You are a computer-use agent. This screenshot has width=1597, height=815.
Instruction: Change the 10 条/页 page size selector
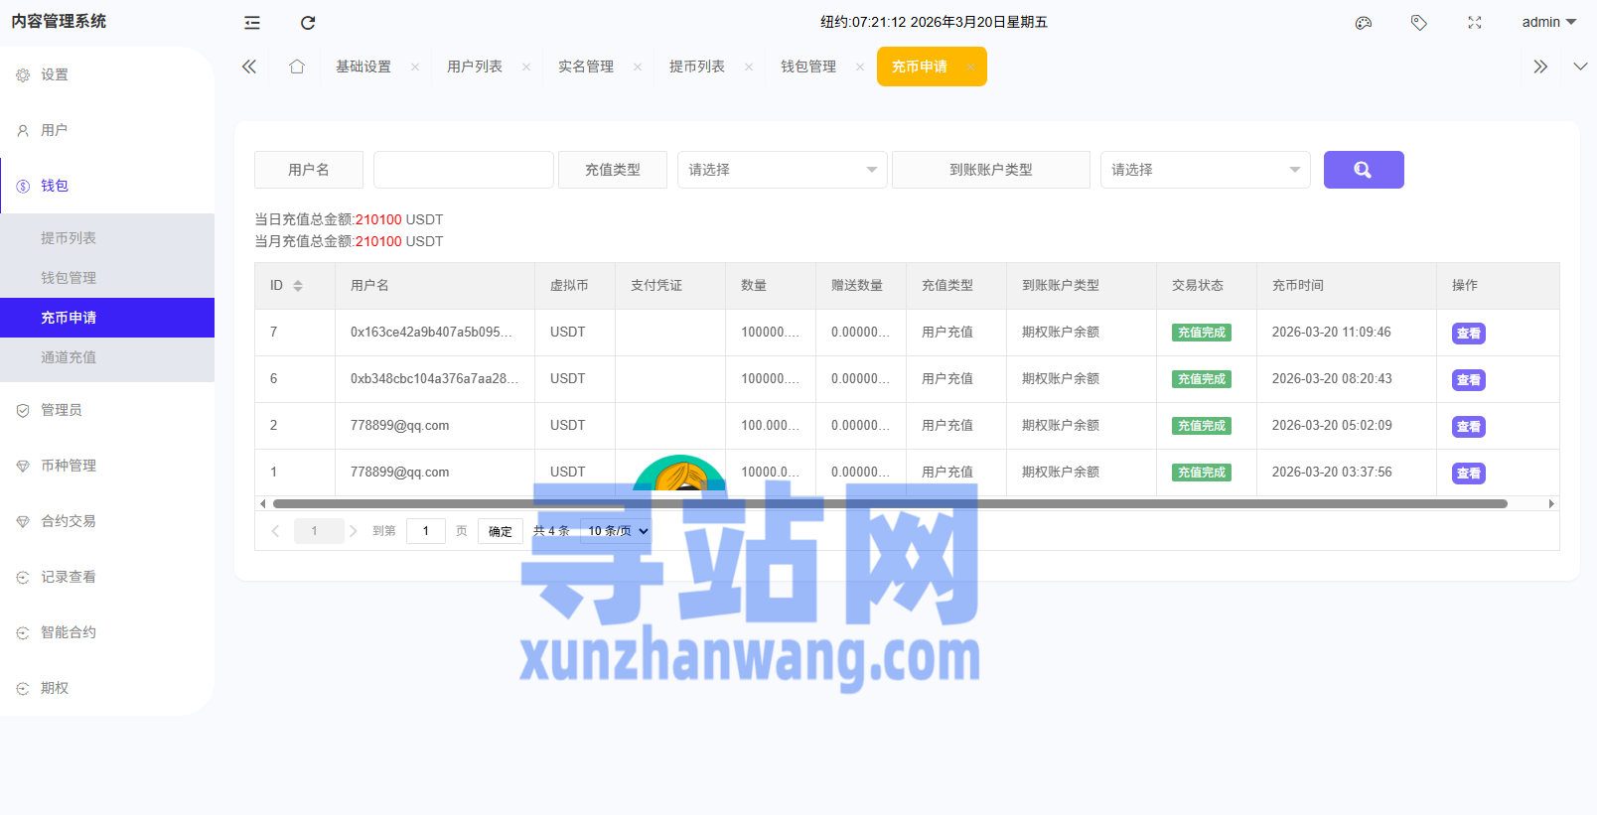[x=616, y=531]
